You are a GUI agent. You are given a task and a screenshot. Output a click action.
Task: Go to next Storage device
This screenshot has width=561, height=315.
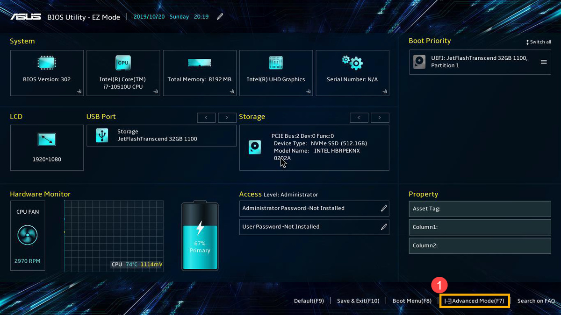click(x=380, y=117)
